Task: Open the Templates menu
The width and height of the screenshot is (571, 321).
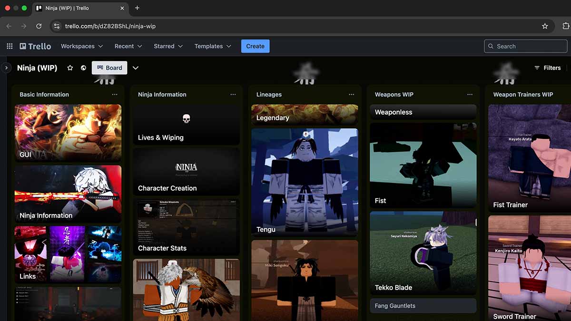Action: tap(212, 46)
